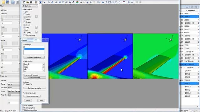Click the New Layout toolbar icon

pyautogui.click(x=24, y=2)
